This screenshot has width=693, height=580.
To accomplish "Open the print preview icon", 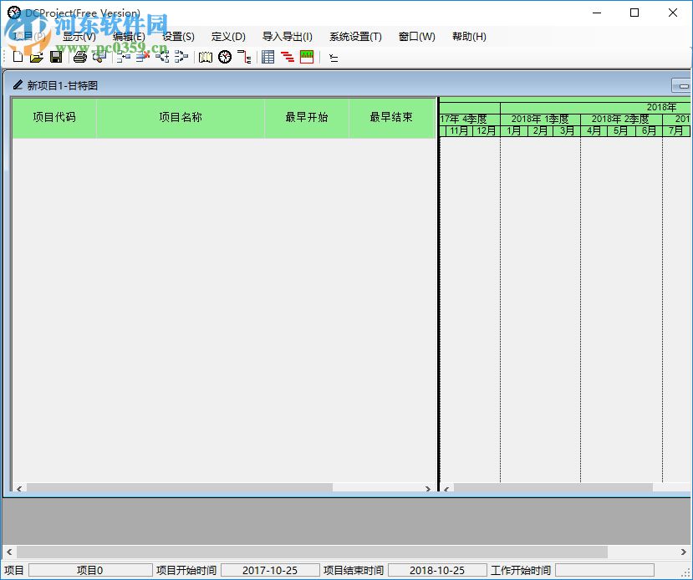I will pyautogui.click(x=100, y=57).
